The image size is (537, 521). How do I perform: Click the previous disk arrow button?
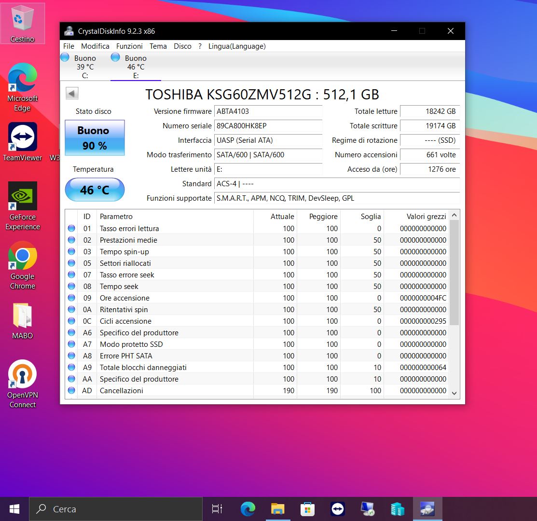tap(72, 93)
